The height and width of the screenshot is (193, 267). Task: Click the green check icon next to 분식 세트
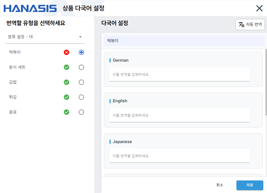[66, 67]
